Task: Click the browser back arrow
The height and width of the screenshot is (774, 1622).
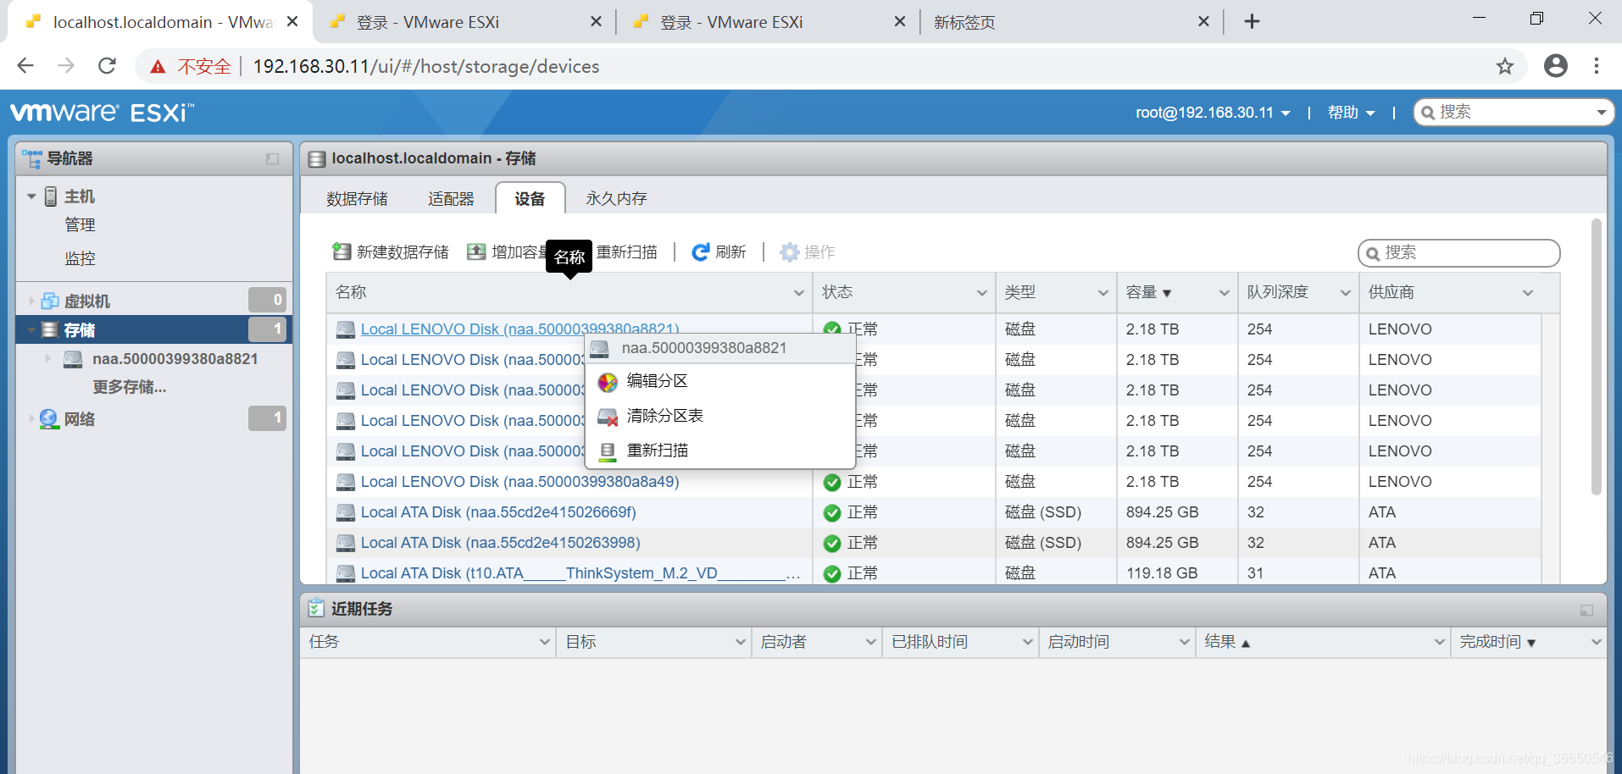Action: [x=25, y=65]
